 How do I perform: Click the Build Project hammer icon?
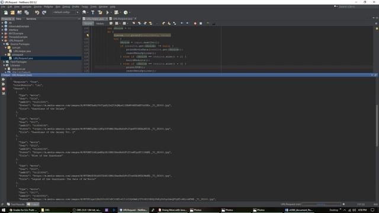(93, 12)
